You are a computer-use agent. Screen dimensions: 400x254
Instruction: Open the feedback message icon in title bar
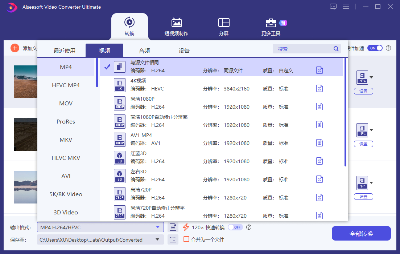tap(333, 7)
